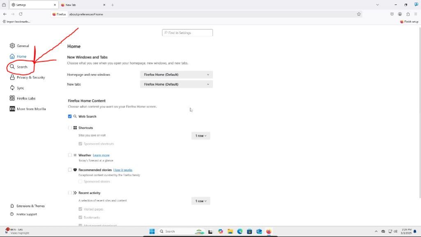
Task: Open the How it works link
Action: coord(123,170)
